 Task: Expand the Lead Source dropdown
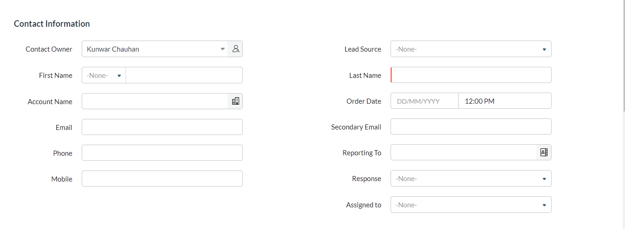(471, 49)
